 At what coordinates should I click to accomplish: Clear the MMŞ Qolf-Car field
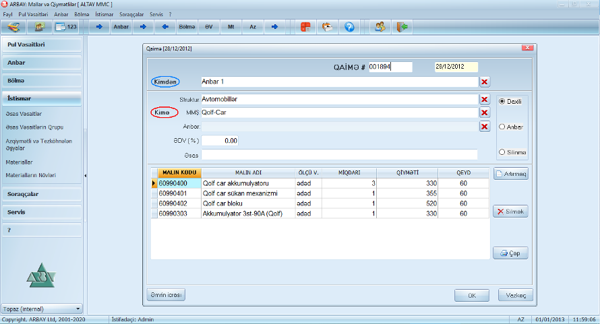tap(485, 112)
